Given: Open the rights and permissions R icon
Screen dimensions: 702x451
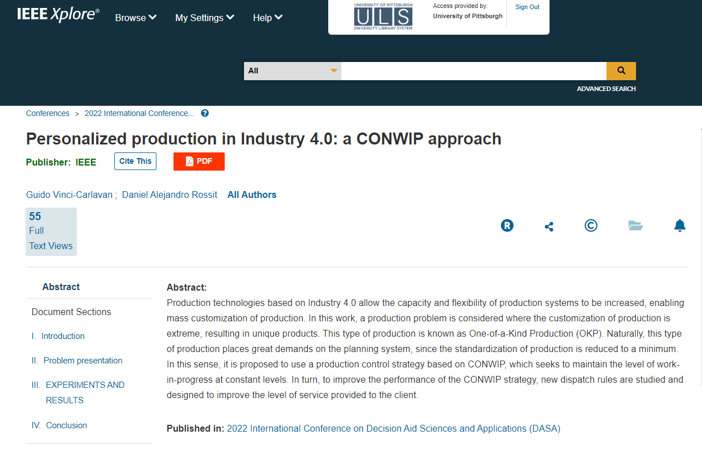Looking at the screenshot, I should click(x=507, y=226).
